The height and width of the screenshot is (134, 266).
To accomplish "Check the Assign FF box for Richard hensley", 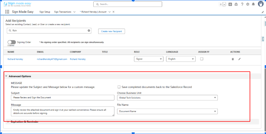I will coord(201,59).
